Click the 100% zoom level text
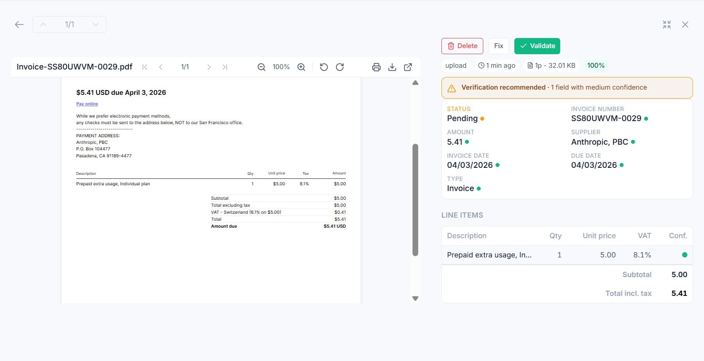Screen dimensions: 704x361 281,67
